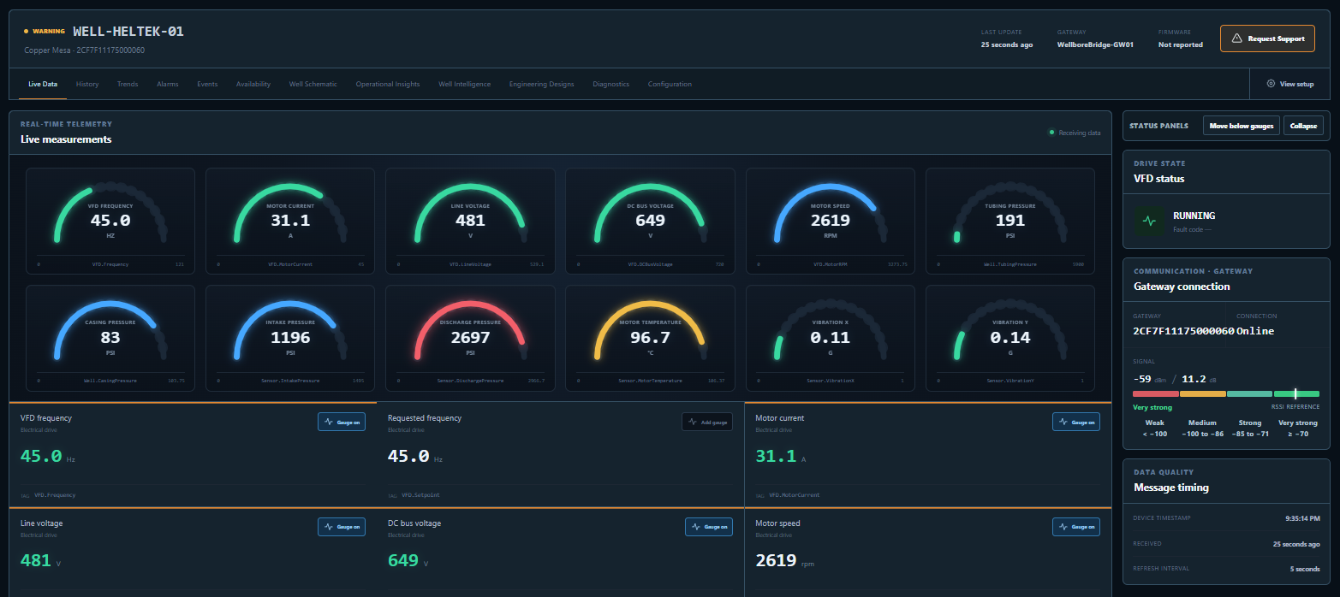Click the Vibration Y gauge card
Image resolution: width=1340 pixels, height=597 pixels.
(x=1010, y=339)
